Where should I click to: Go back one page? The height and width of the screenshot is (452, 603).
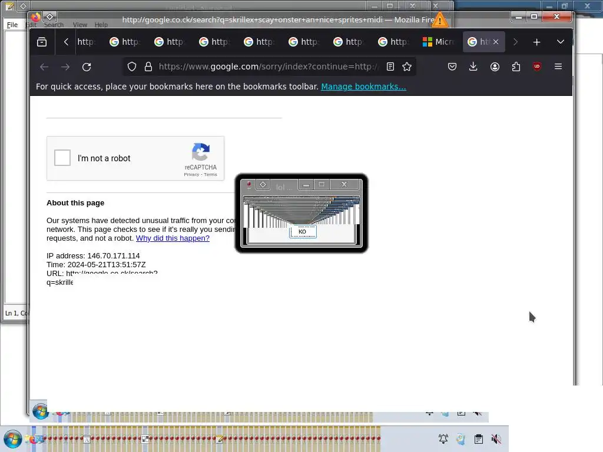44,67
